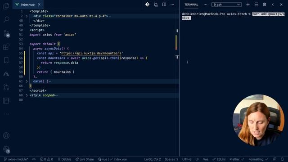Open the 9: zsh terminal dropdown
This screenshot has height=162, width=288.
pyautogui.click(x=226, y=4)
